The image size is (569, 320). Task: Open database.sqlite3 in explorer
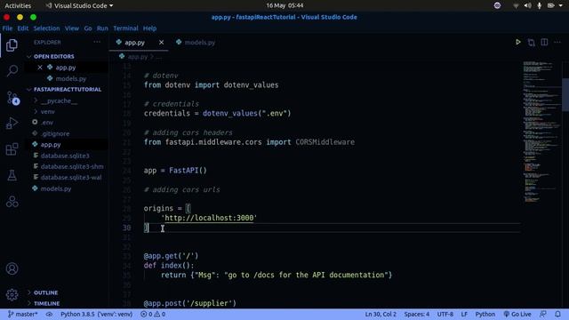click(x=65, y=156)
